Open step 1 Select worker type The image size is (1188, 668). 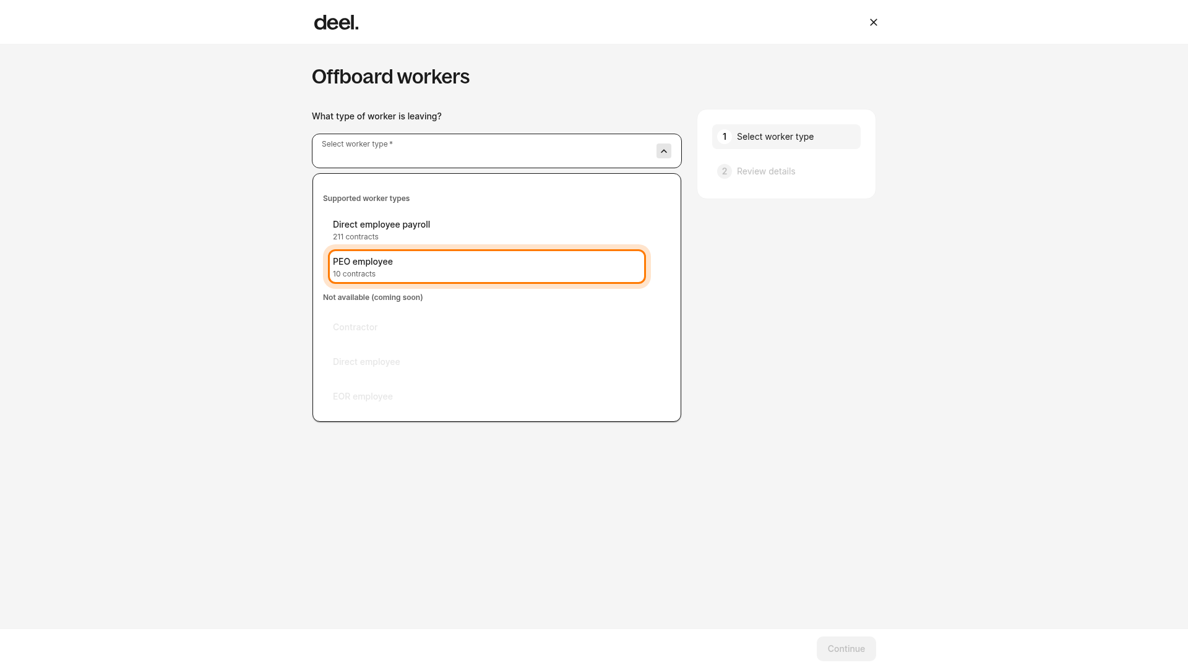tap(786, 137)
